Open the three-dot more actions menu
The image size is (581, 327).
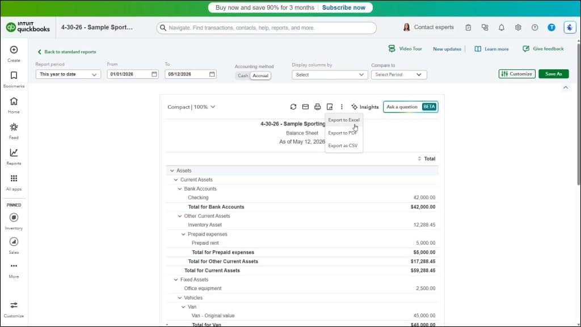click(342, 107)
